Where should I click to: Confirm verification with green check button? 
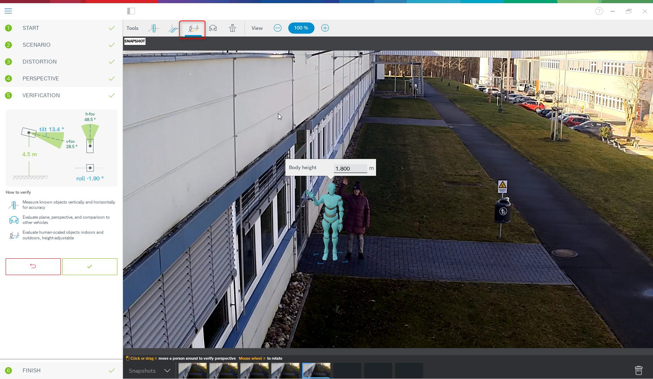click(x=90, y=267)
